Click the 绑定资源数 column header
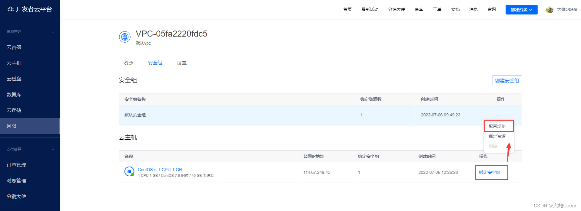 coord(371,99)
